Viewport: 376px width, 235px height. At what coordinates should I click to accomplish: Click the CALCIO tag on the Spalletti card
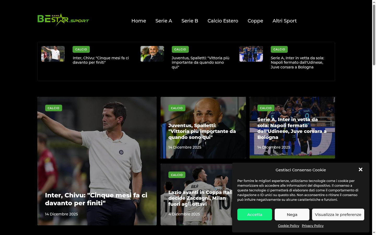point(177,108)
